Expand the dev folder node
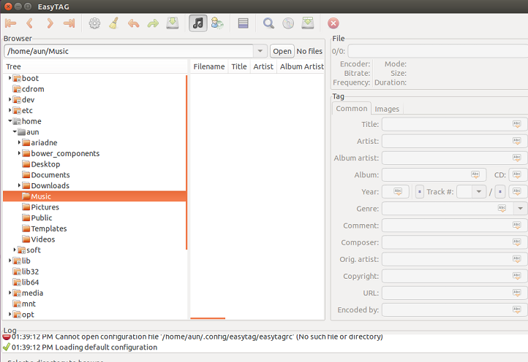The image size is (528, 362). pos(10,99)
